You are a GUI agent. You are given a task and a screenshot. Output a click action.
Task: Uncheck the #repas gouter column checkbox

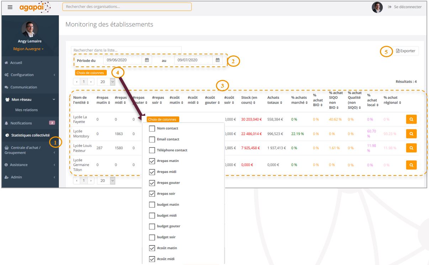[152, 183]
